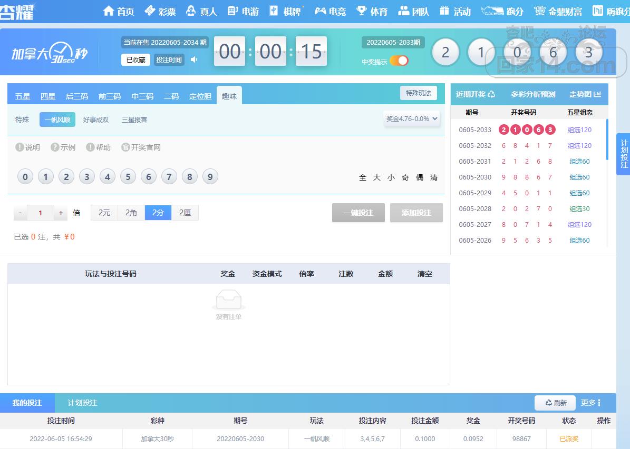
Task: Click the multiplier plus stepper button
Action: (x=61, y=213)
